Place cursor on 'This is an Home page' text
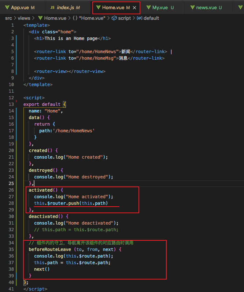This screenshot has width=244, height=292. click(x=71, y=38)
